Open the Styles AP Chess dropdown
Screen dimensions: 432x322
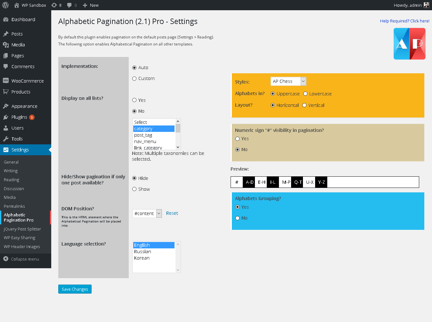pos(288,81)
